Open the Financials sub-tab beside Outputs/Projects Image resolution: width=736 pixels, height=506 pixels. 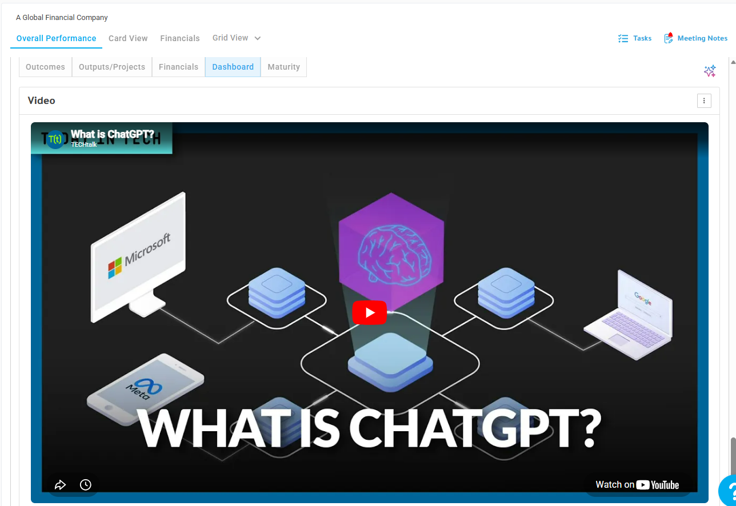(178, 67)
